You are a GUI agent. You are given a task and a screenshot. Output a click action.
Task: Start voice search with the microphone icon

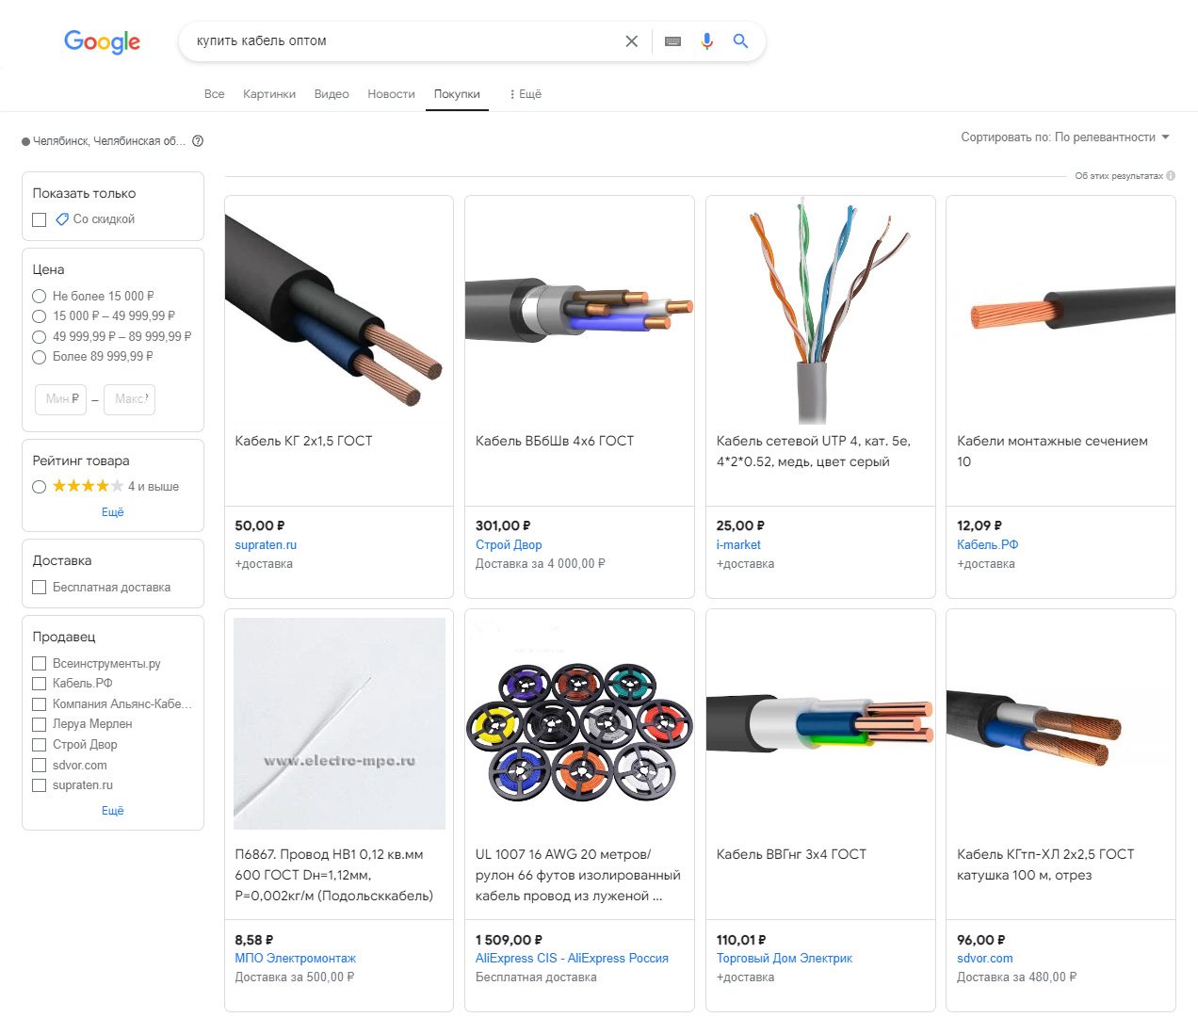[707, 41]
